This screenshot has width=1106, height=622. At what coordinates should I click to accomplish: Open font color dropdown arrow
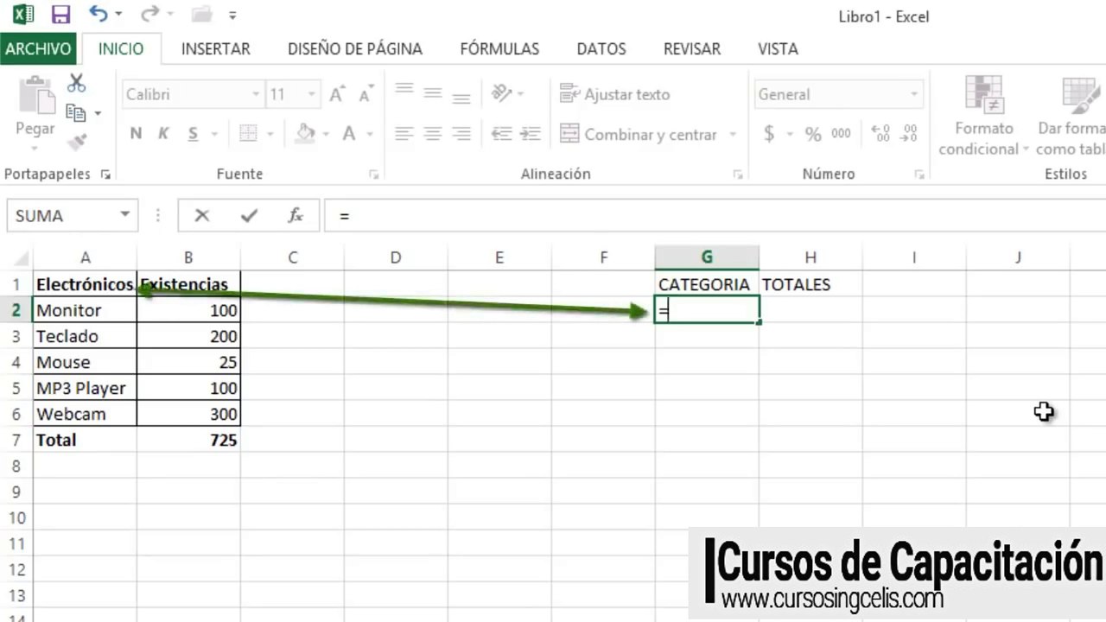tap(370, 135)
